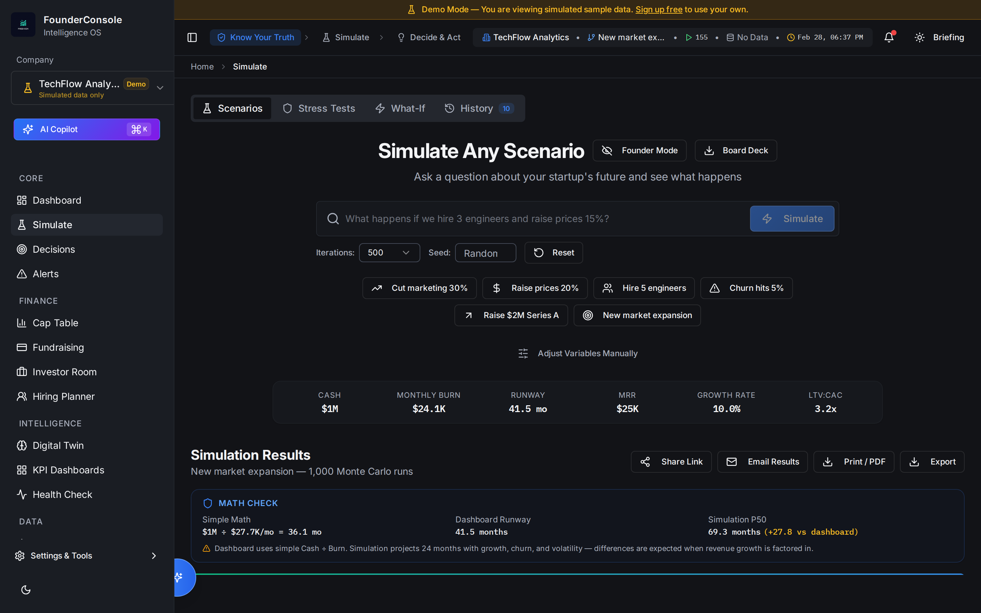The image size is (981, 613).
Task: Expand the TechFlow Analytics company selector
Action: [92, 88]
